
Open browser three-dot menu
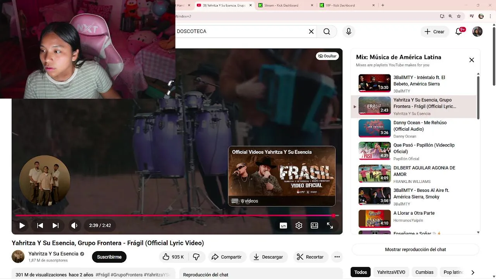click(491, 16)
